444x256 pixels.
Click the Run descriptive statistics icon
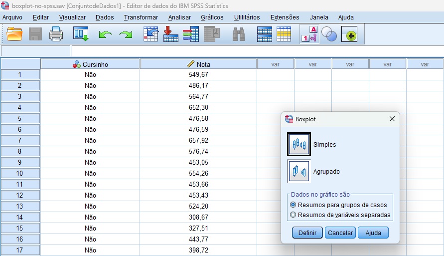tap(212, 34)
